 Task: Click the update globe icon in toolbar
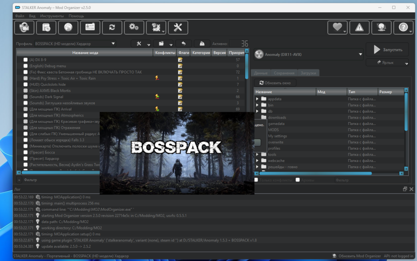click(381, 27)
